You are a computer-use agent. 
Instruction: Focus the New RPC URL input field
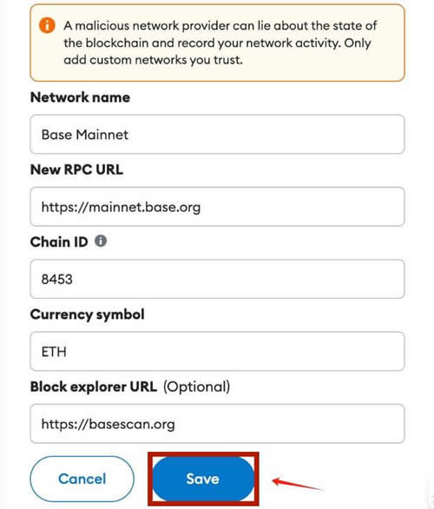[217, 207]
